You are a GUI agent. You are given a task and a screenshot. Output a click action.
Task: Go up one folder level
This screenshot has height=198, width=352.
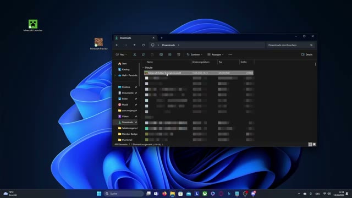tap(134, 45)
